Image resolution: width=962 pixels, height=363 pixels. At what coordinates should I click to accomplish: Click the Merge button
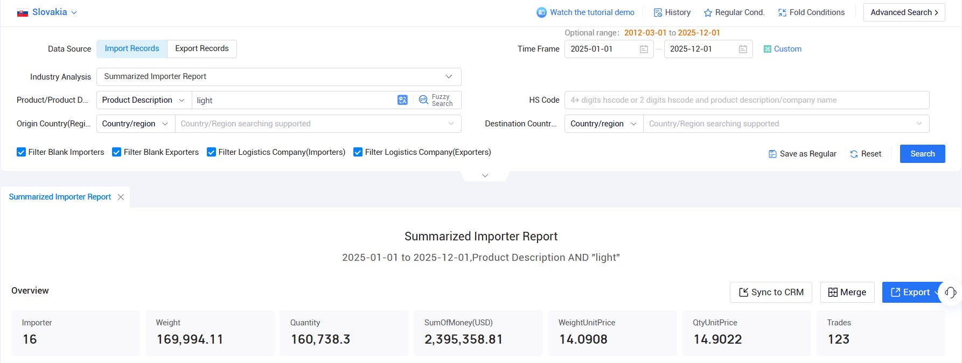(x=847, y=292)
